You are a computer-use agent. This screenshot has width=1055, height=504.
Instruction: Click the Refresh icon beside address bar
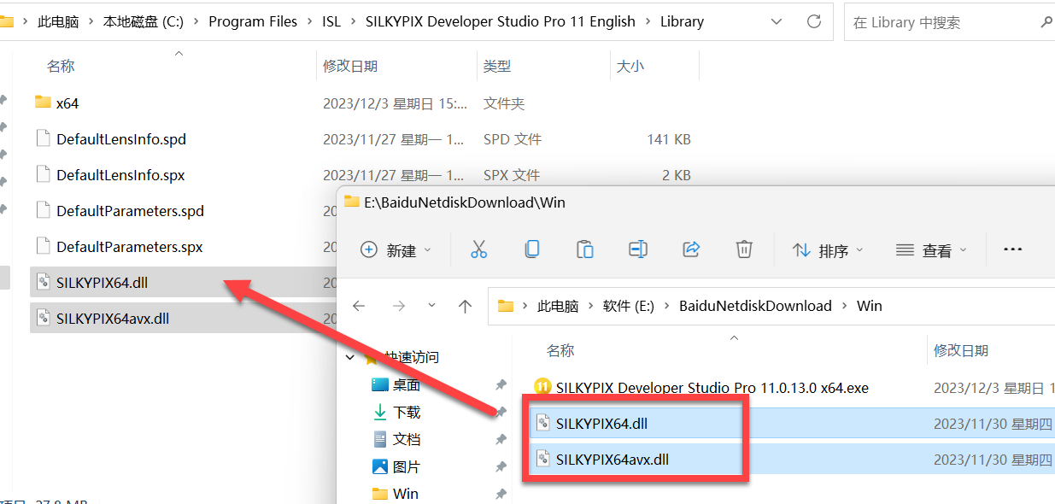tap(814, 21)
